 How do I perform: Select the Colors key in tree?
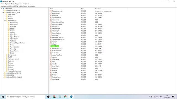(12, 29)
